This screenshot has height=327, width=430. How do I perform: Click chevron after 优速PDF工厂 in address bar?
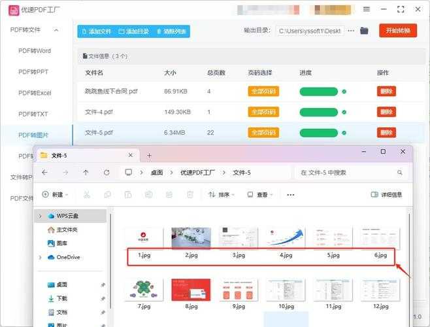click(223, 173)
